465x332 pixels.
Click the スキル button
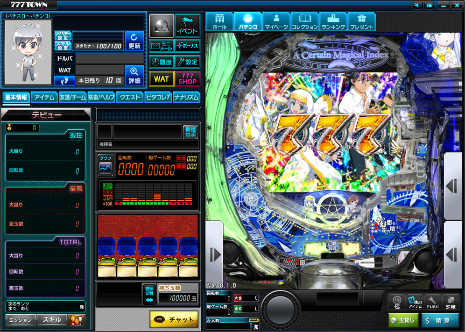click(x=52, y=320)
